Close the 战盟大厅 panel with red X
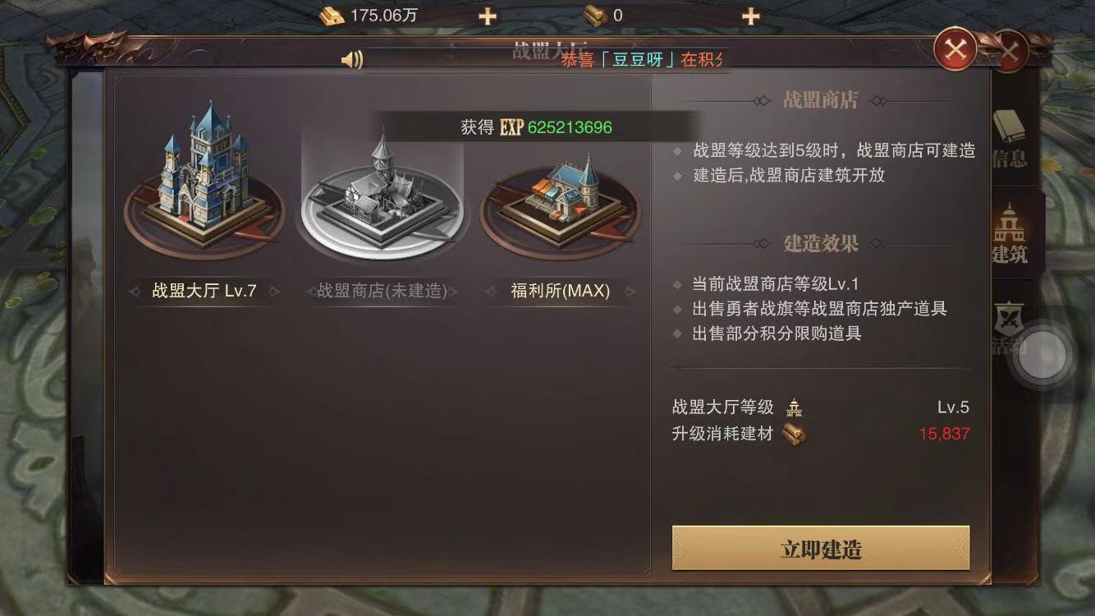Image resolution: width=1095 pixels, height=616 pixels. point(955,50)
